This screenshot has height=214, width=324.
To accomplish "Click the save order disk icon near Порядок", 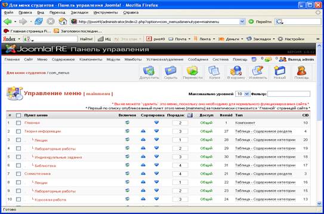I will click(x=190, y=115).
